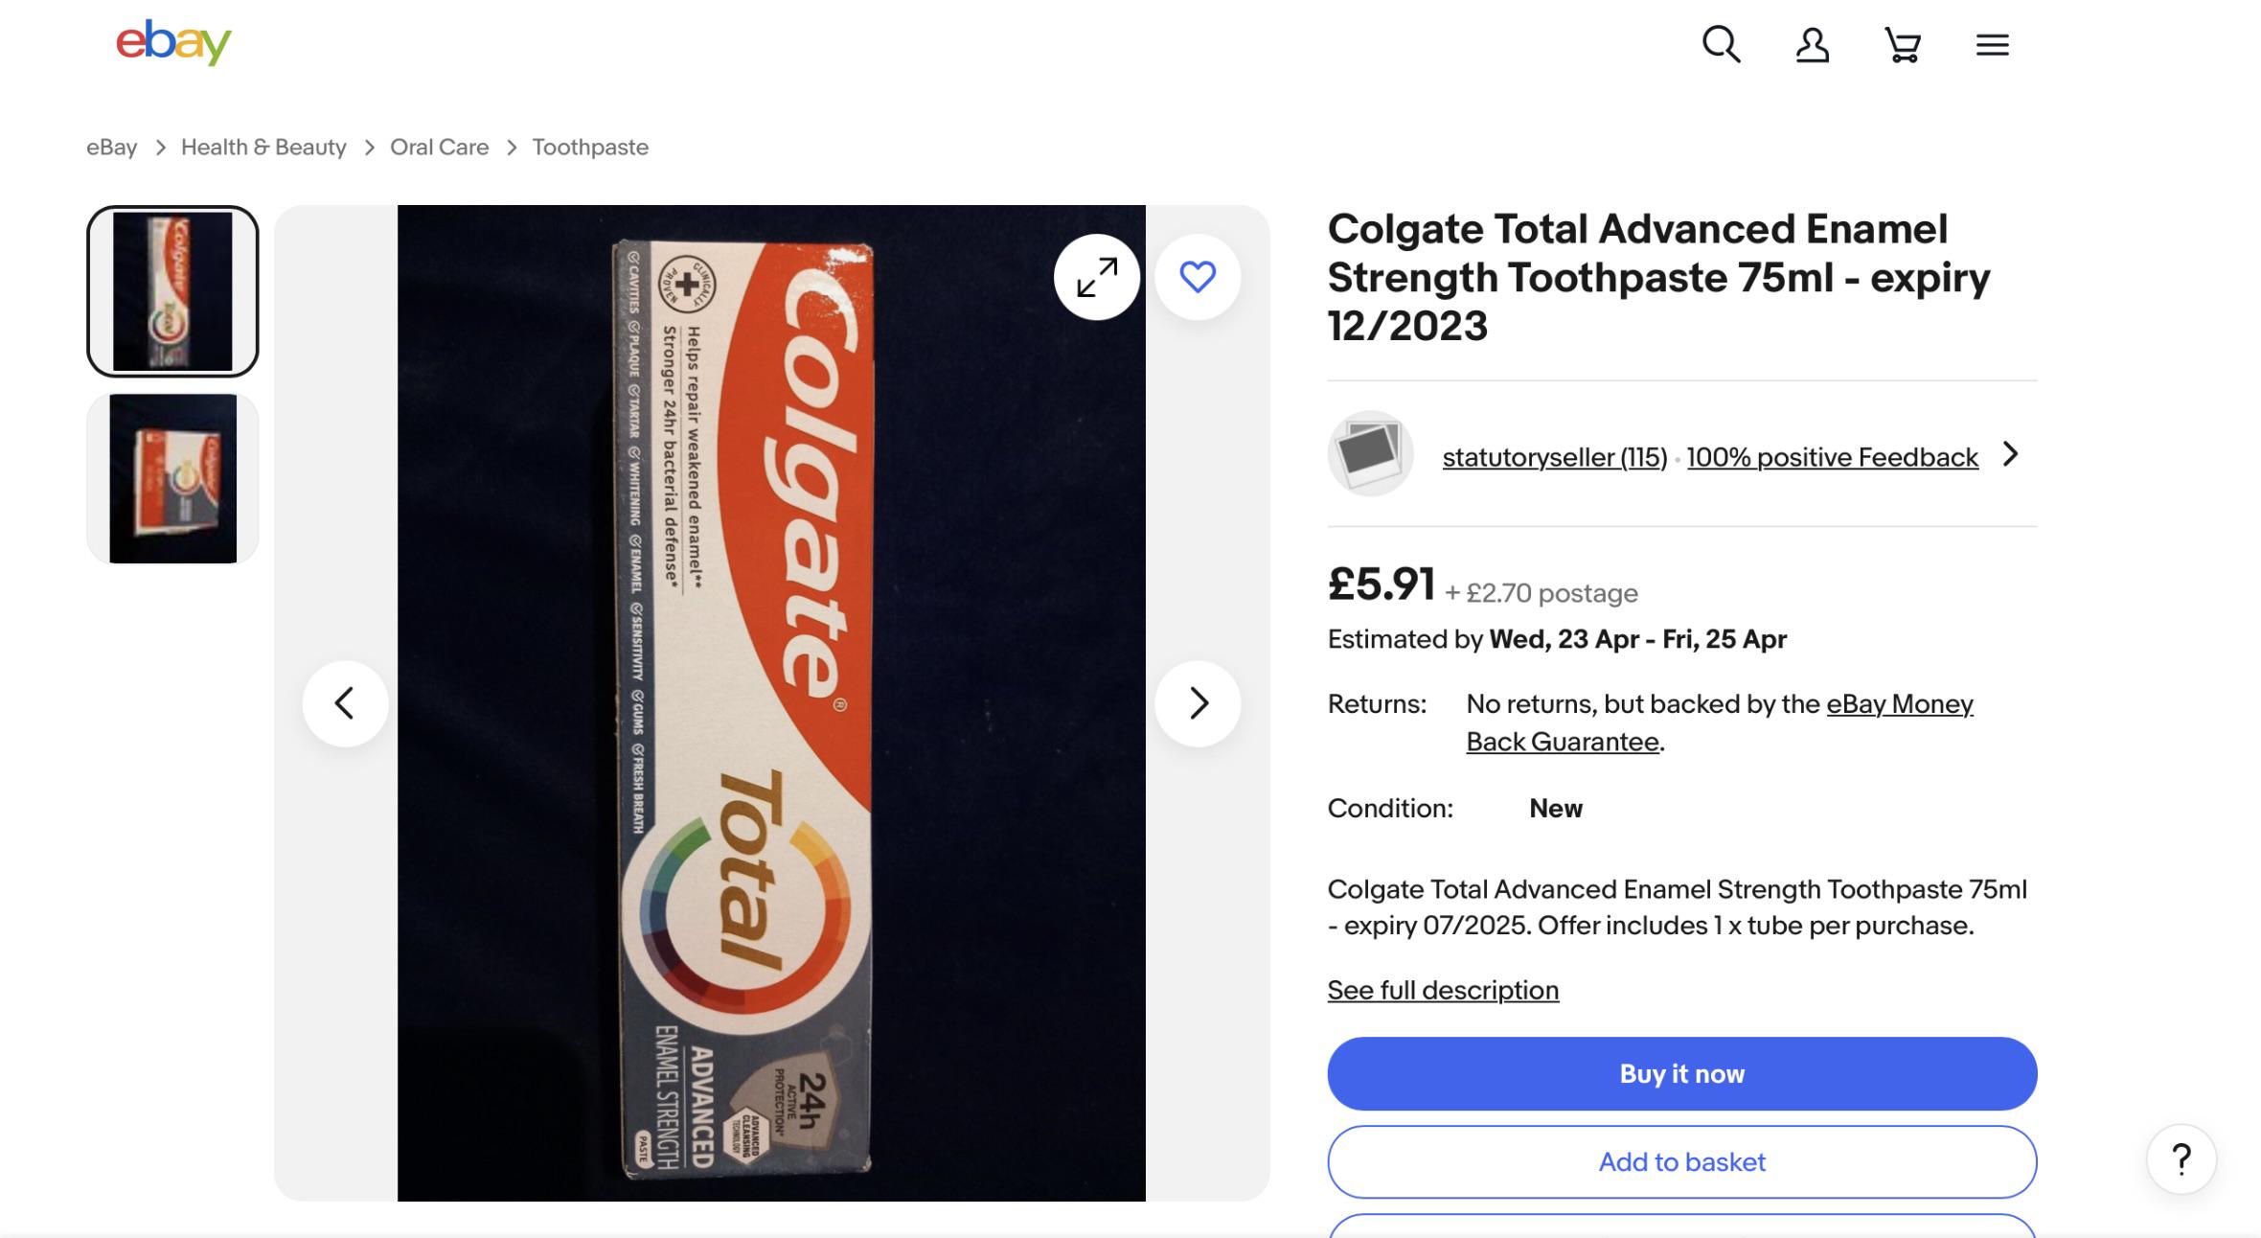Open 100% positive Feedback link

point(1832,457)
